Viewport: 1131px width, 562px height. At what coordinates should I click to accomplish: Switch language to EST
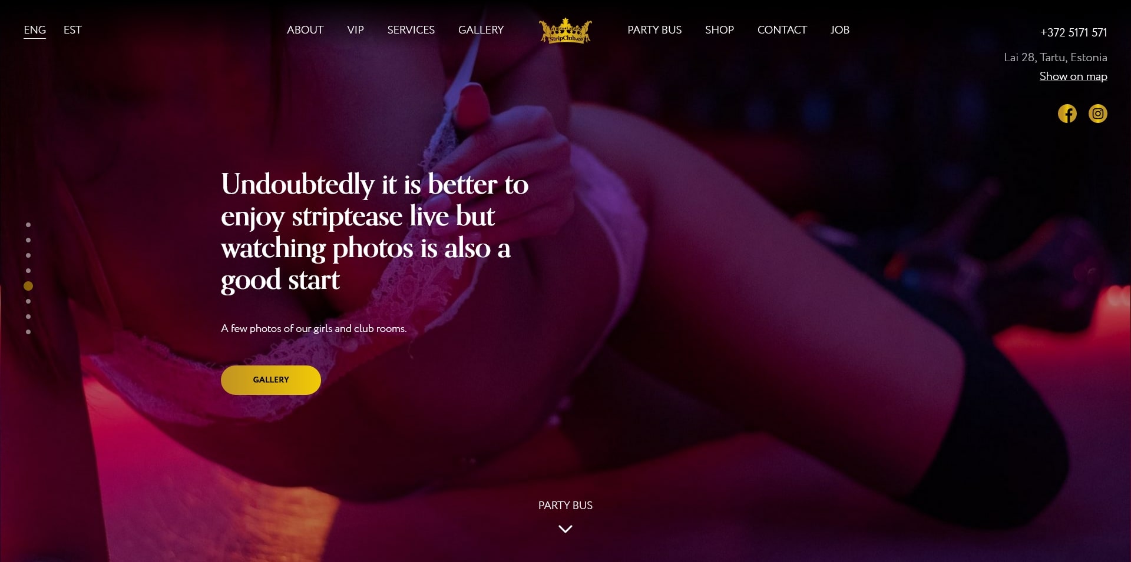pos(72,30)
